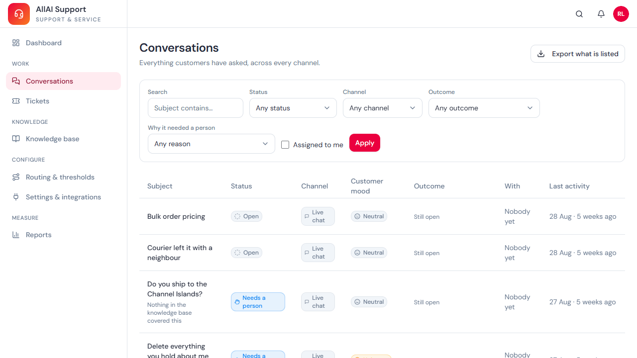Open the RL user avatar menu
Image resolution: width=637 pixels, height=358 pixels.
(x=621, y=14)
